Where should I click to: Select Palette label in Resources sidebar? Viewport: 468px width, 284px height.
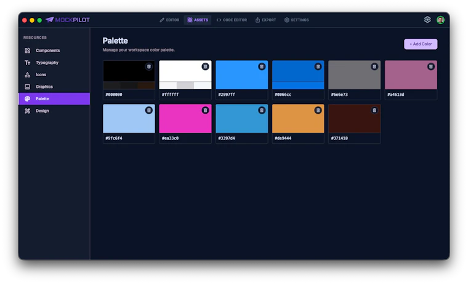[x=42, y=98]
